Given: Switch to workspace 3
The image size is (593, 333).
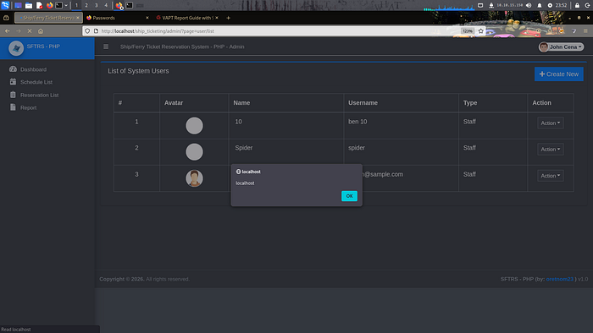Looking at the screenshot, I should tap(96, 5).
